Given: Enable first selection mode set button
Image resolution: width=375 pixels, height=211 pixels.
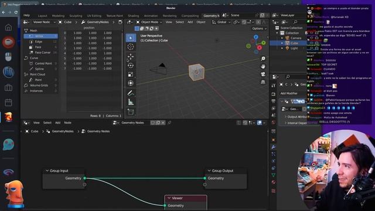Looking at the screenshot, I should coord(137,29).
